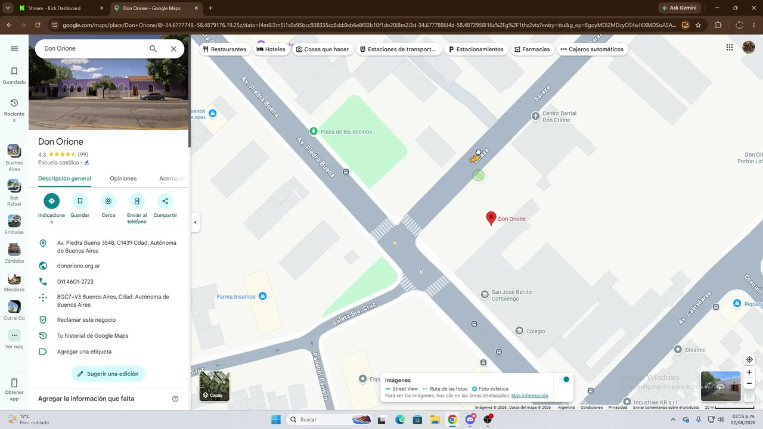The height and width of the screenshot is (429, 763).
Task: Click San José Benito Cottolengo marker
Action: tap(485, 294)
